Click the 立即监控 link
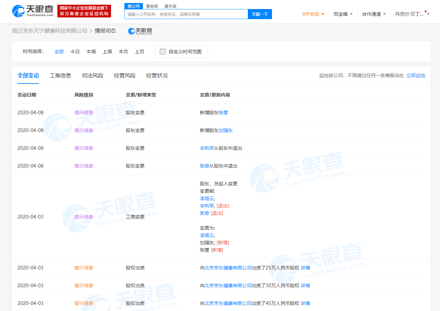The height and width of the screenshot is (311, 440). click(416, 76)
